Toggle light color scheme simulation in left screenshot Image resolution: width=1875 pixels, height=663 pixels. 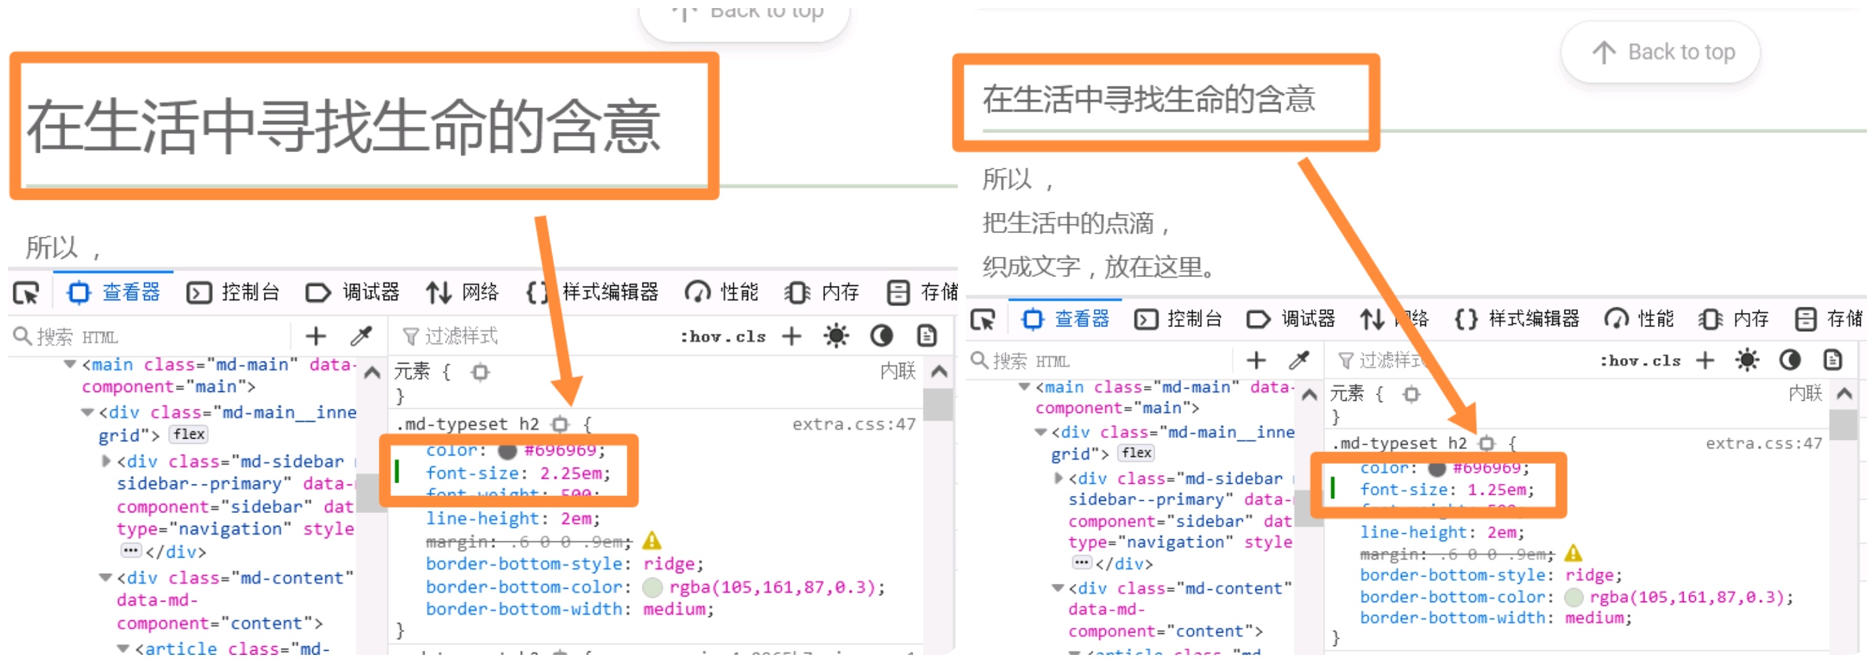pos(835,337)
